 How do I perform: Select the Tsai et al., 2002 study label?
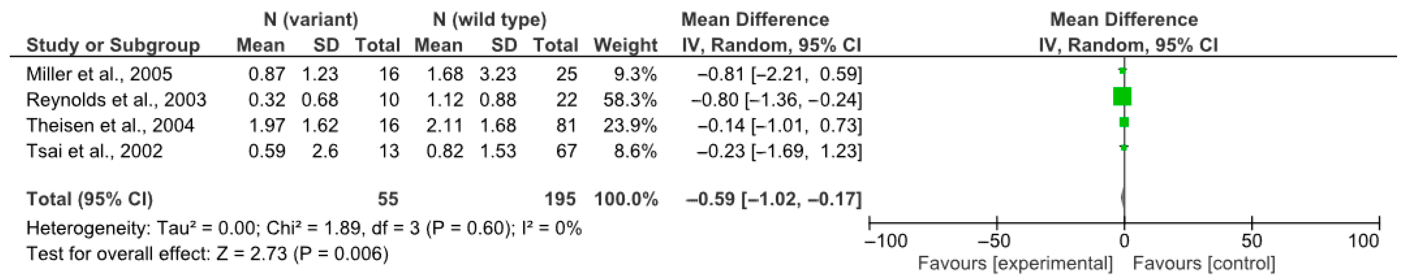click(94, 151)
